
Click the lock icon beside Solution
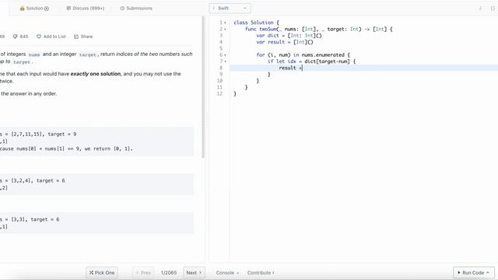(22, 9)
